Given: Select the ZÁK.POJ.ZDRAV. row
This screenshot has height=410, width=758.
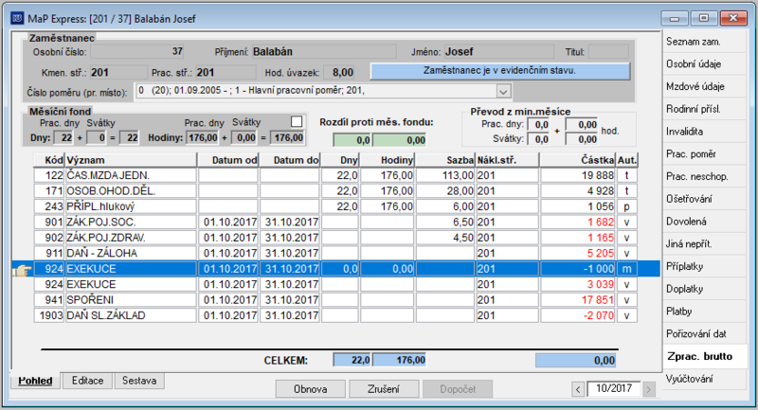Looking at the screenshot, I should [x=335, y=238].
